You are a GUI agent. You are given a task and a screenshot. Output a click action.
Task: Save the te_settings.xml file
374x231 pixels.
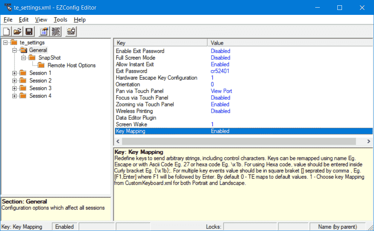[29, 32]
